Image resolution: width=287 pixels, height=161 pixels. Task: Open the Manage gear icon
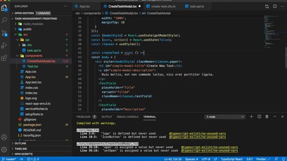4,149
